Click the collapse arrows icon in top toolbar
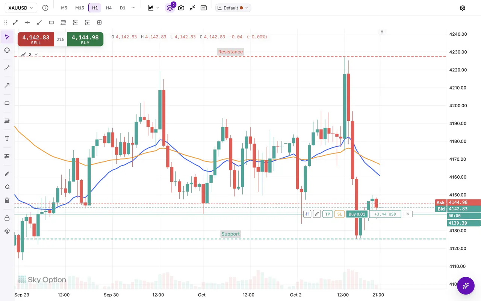The image size is (481, 301). 192,8
